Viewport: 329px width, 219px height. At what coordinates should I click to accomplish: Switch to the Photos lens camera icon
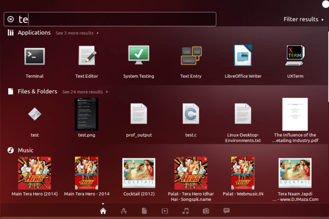click(x=206, y=211)
